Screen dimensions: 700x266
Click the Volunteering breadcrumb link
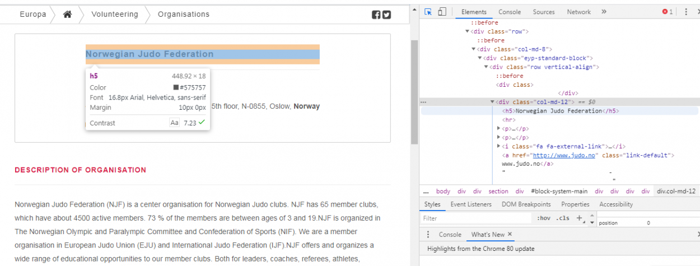tap(115, 15)
